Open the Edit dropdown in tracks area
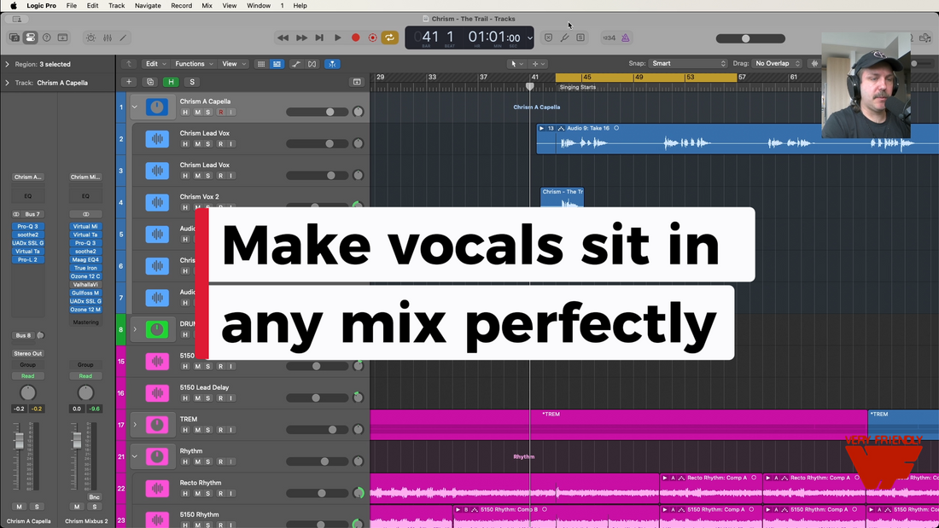Viewport: 939px width, 528px height. tap(155, 63)
